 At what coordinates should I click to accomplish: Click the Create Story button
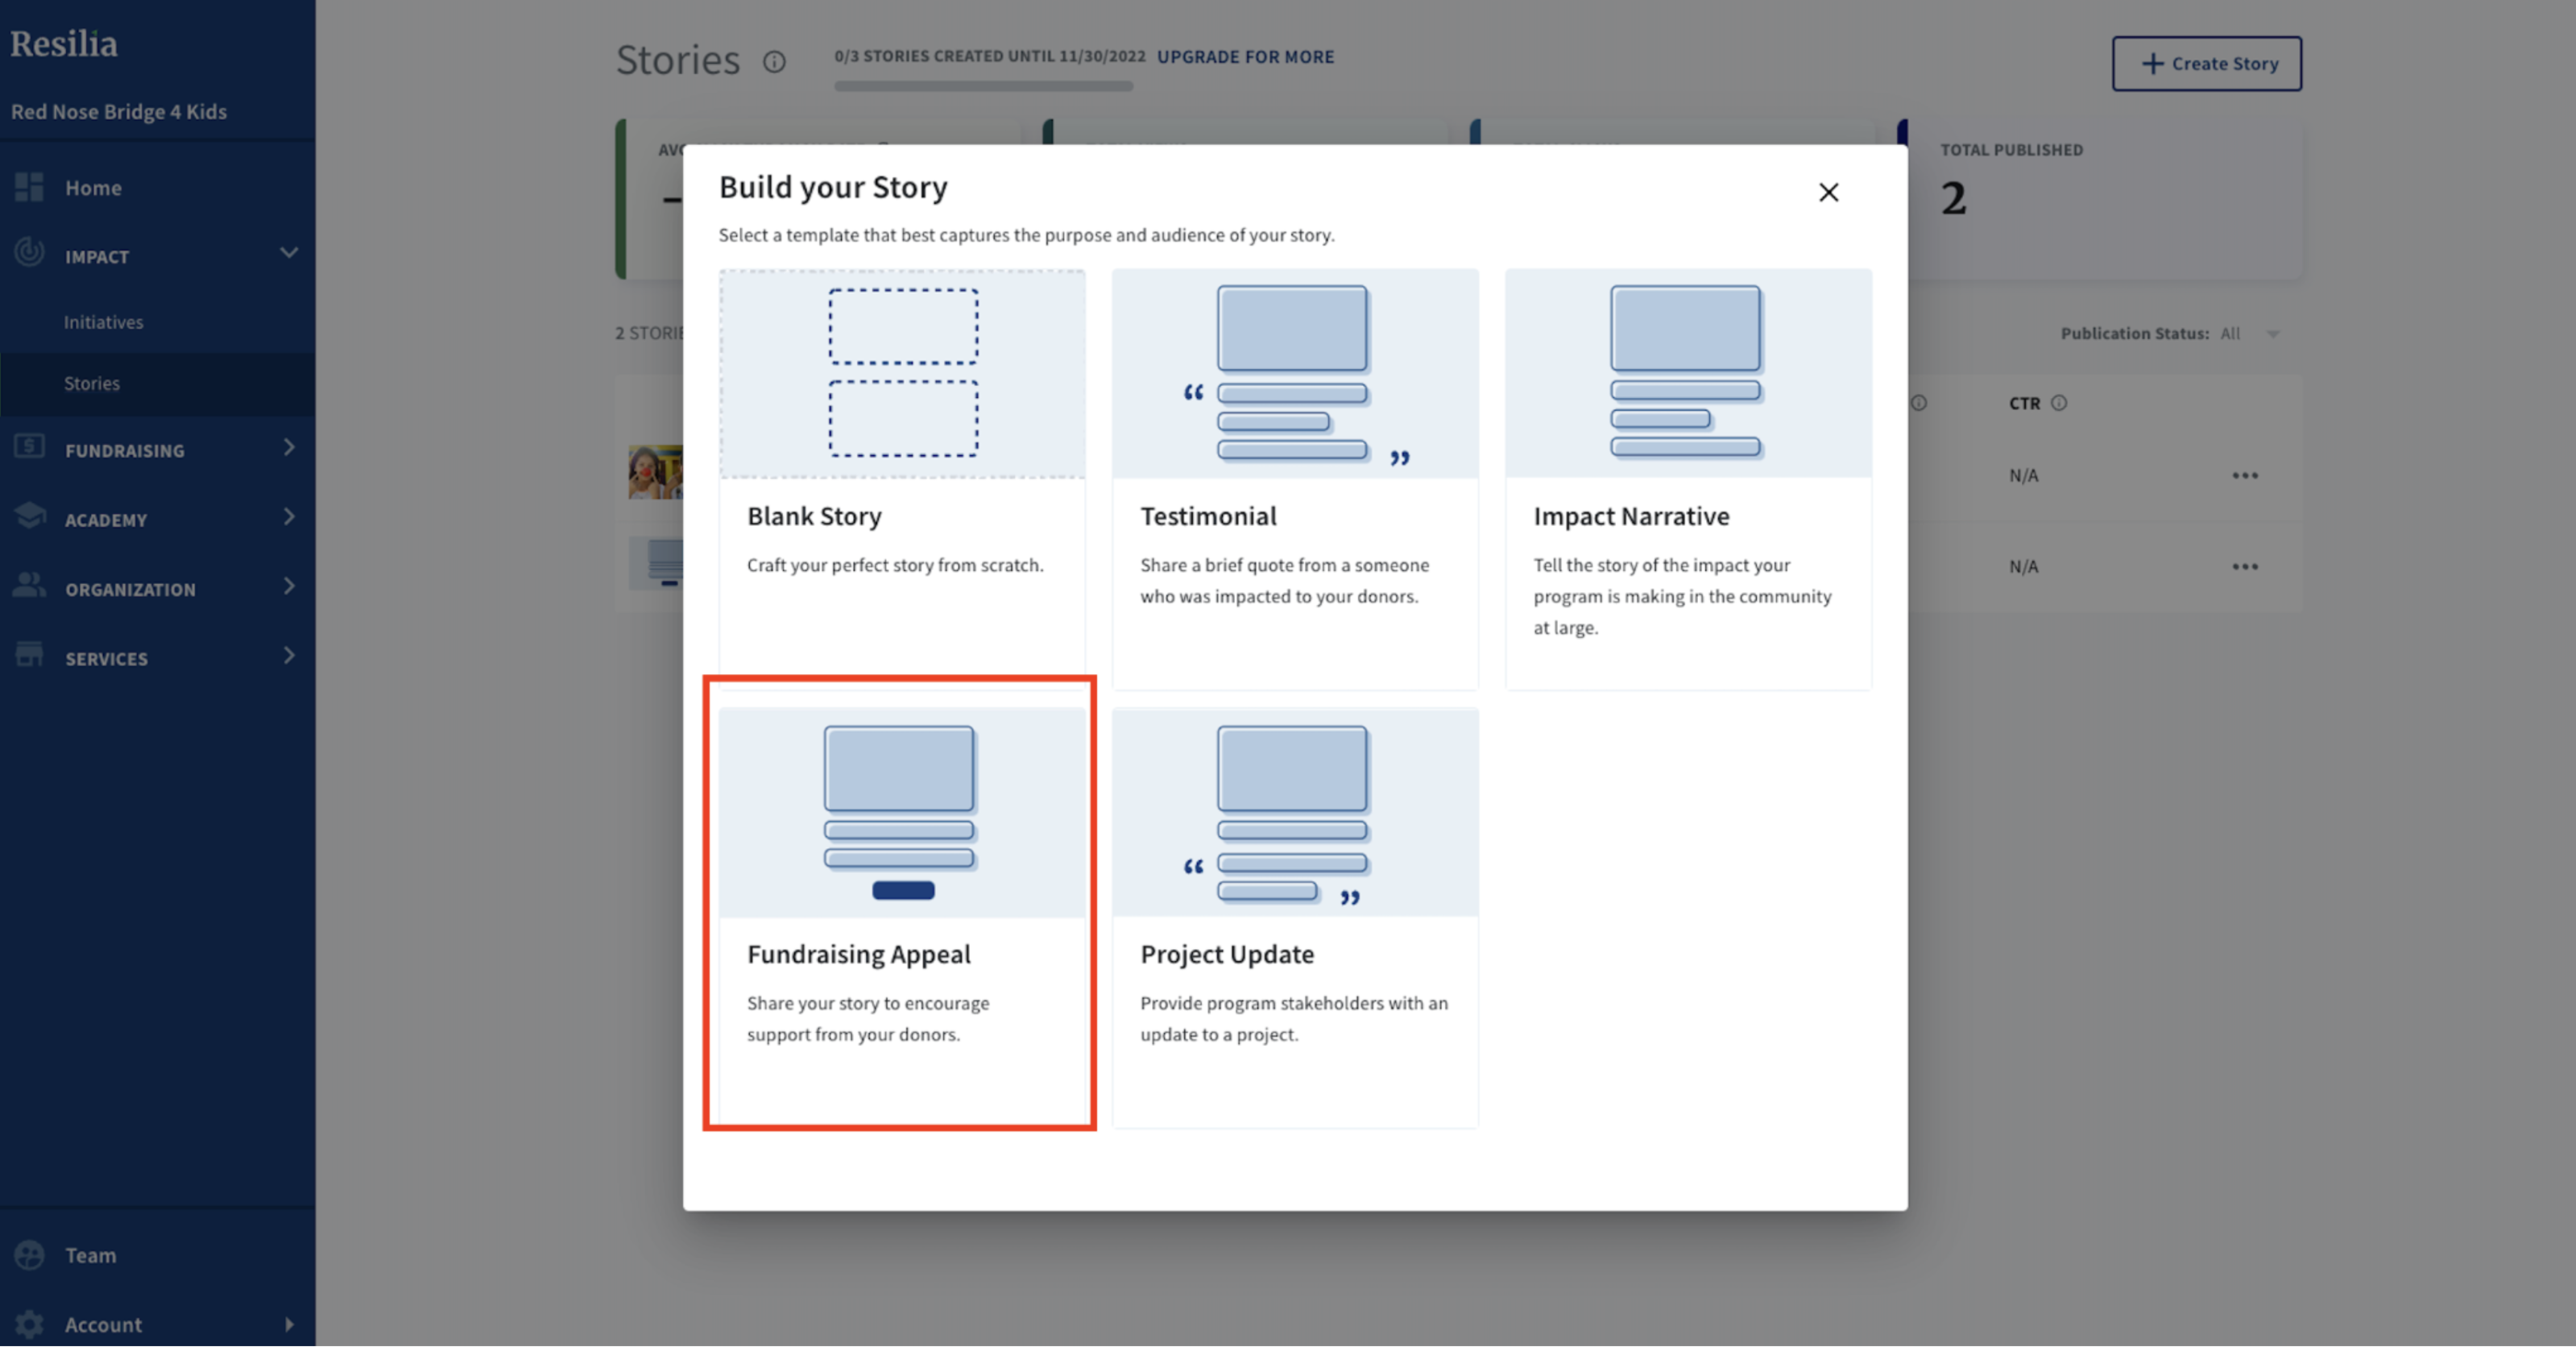point(2208,63)
